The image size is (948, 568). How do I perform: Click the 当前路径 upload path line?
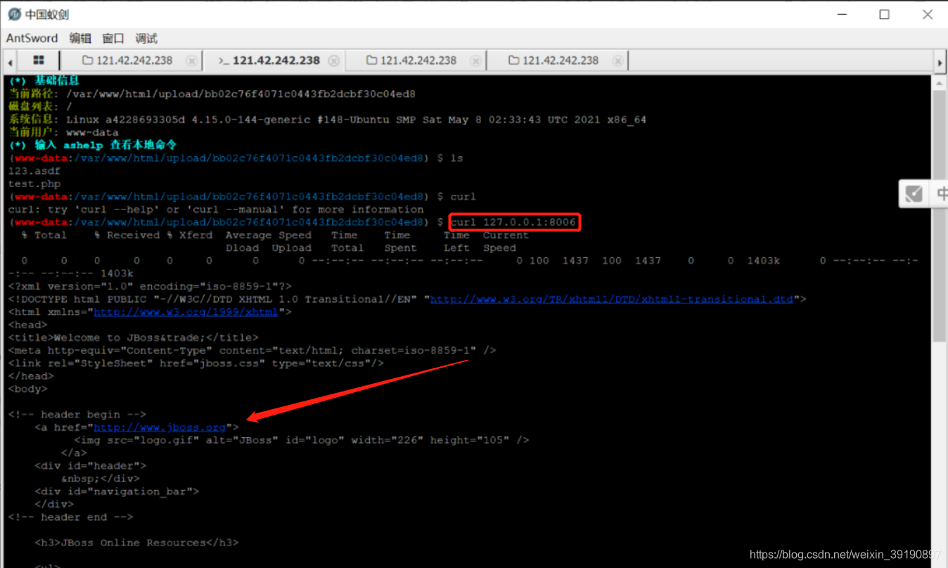pos(212,93)
